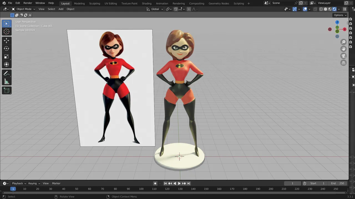Click the pan view hand icon
Image resolution: width=355 pixels, height=199 pixels.
click(x=344, y=49)
